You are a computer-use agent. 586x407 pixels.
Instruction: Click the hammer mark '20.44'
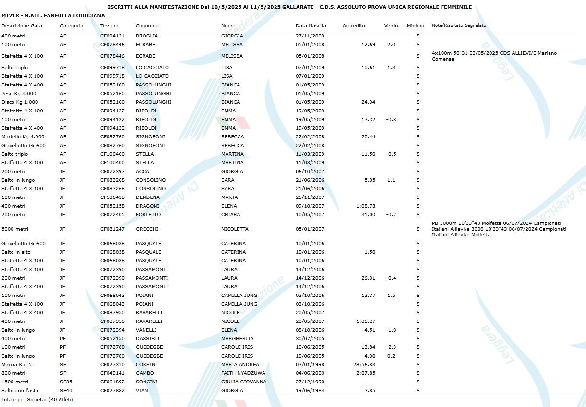pyautogui.click(x=368, y=137)
